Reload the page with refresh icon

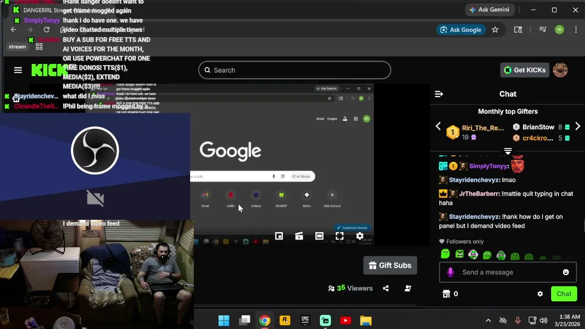[46, 30]
